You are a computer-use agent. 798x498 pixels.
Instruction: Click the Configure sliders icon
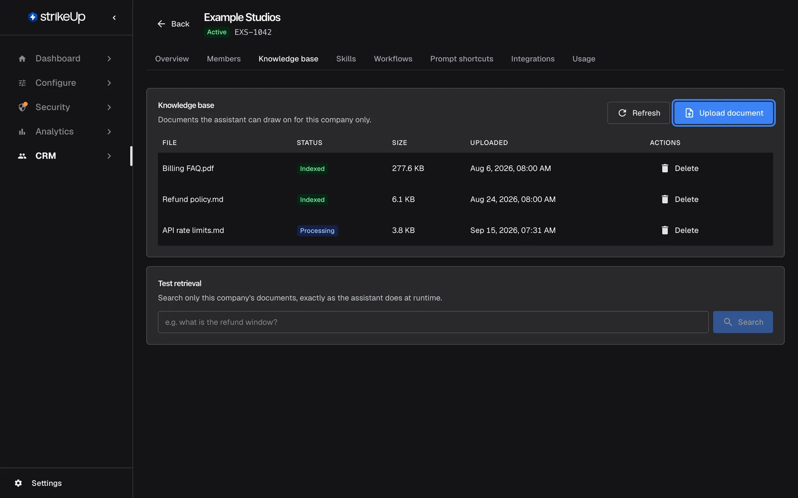[22, 83]
